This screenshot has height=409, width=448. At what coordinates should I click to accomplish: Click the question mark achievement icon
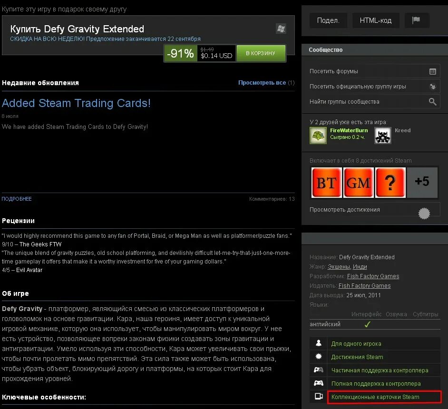coord(390,183)
